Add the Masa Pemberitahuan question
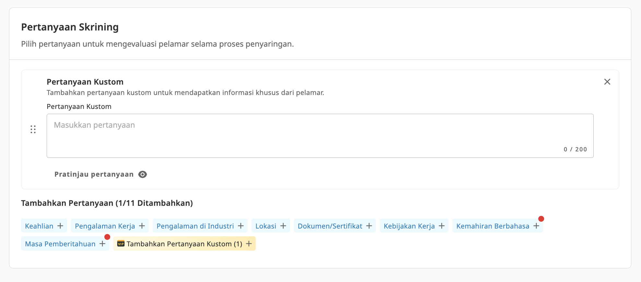The image size is (641, 282). 65,243
